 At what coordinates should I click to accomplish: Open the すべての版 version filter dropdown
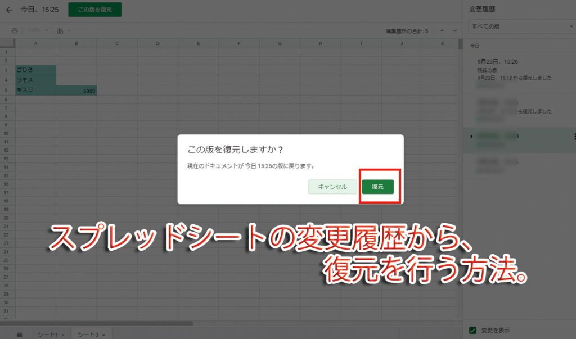(520, 26)
